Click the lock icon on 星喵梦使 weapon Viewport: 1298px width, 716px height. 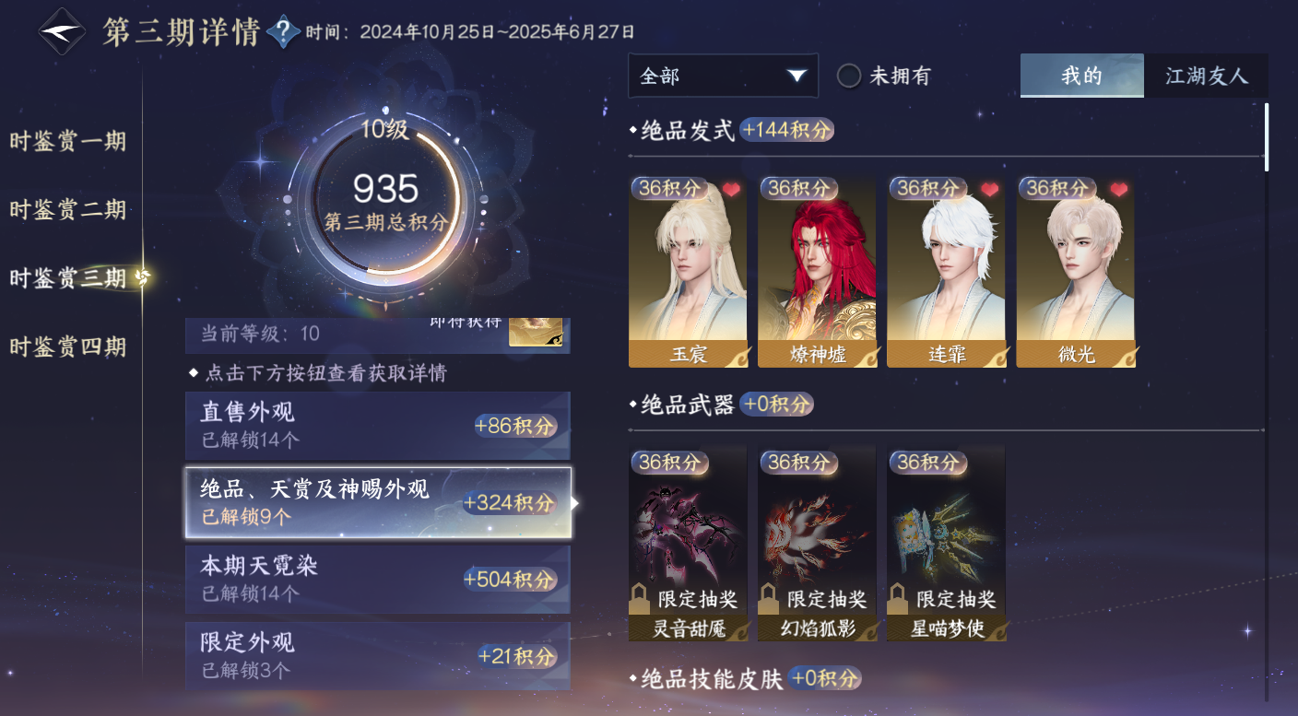897,599
